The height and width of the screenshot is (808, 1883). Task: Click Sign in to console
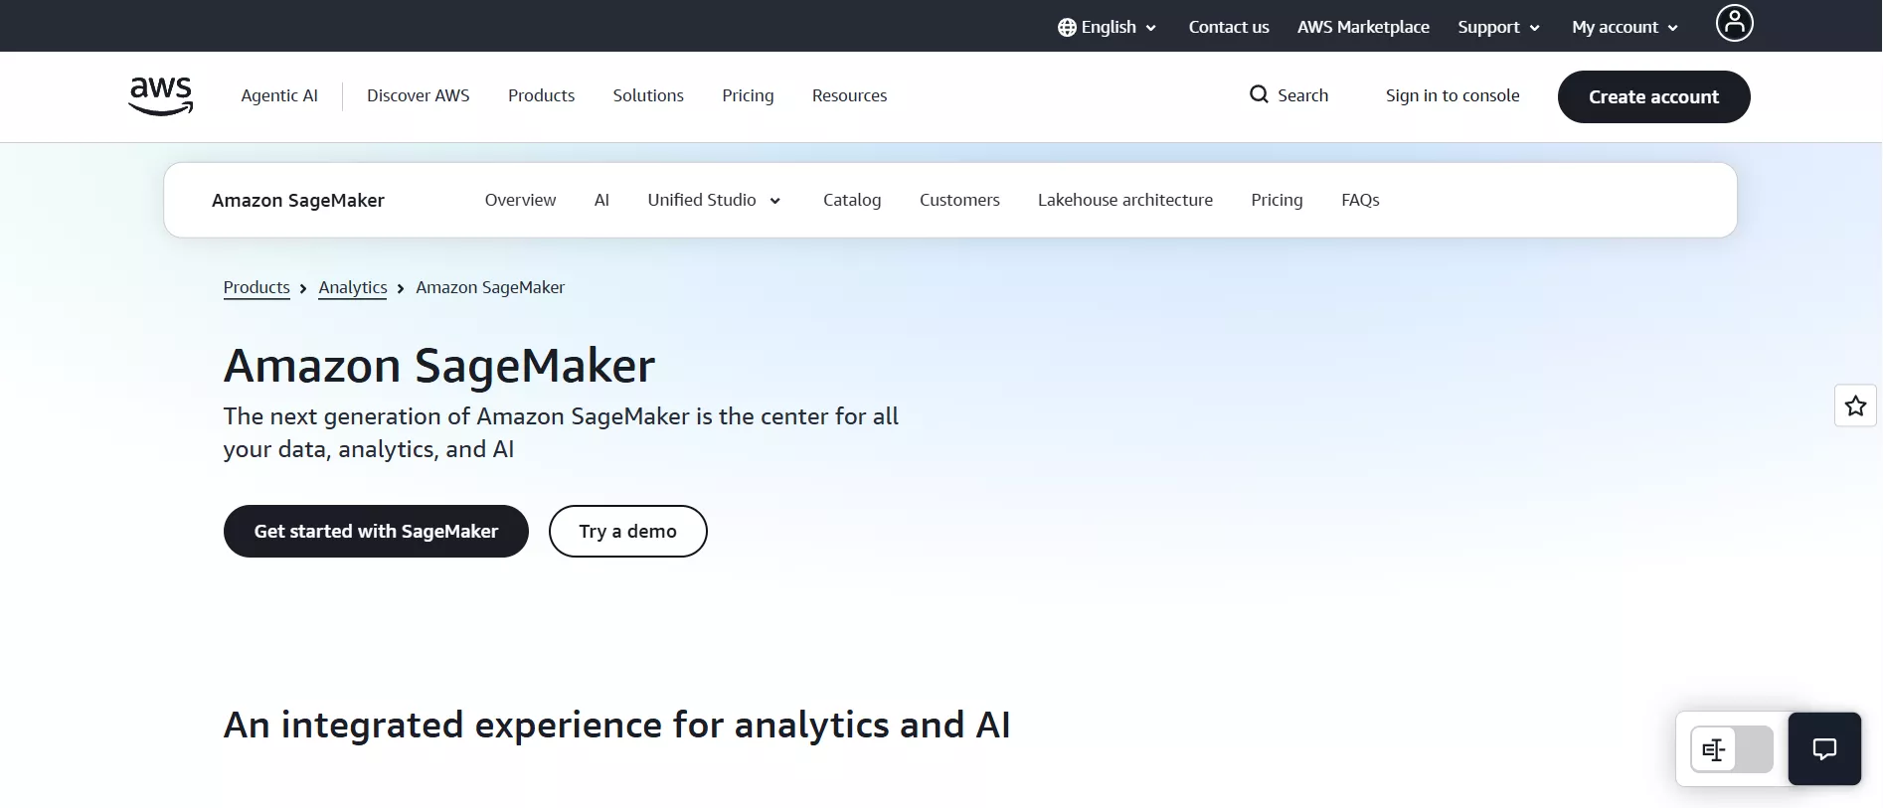[1453, 95]
